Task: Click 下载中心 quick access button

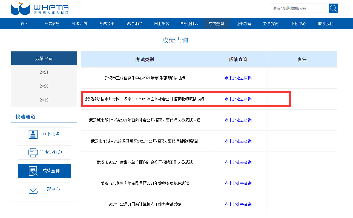Action: [x=44, y=189]
